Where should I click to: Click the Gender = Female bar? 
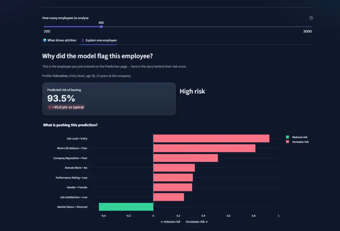click(173, 187)
